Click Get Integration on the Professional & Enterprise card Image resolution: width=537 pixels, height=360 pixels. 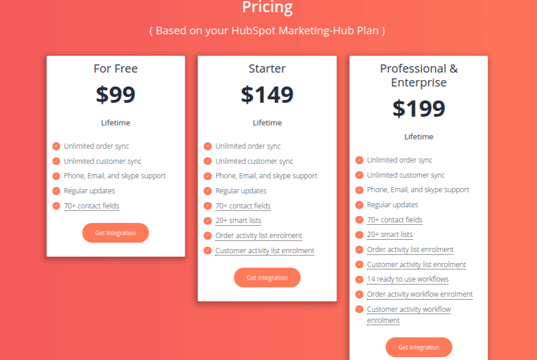(418, 347)
